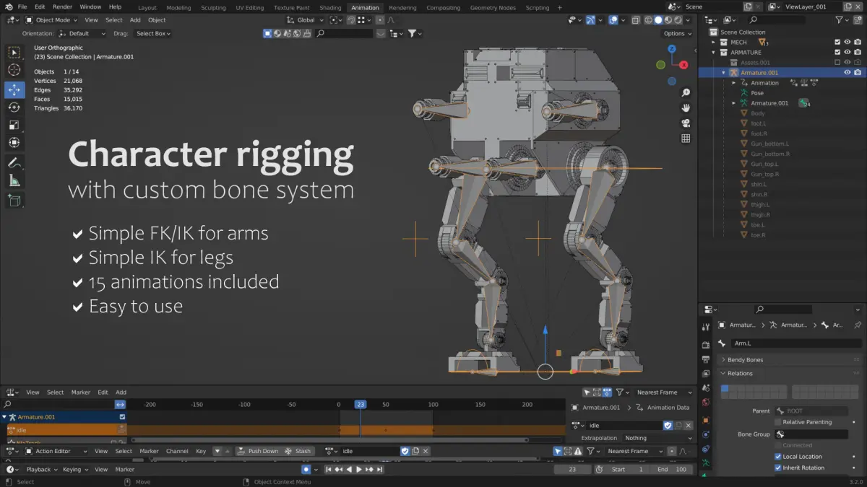Switch to Layout workspace tab
Image resolution: width=867 pixels, height=487 pixels.
147,8
